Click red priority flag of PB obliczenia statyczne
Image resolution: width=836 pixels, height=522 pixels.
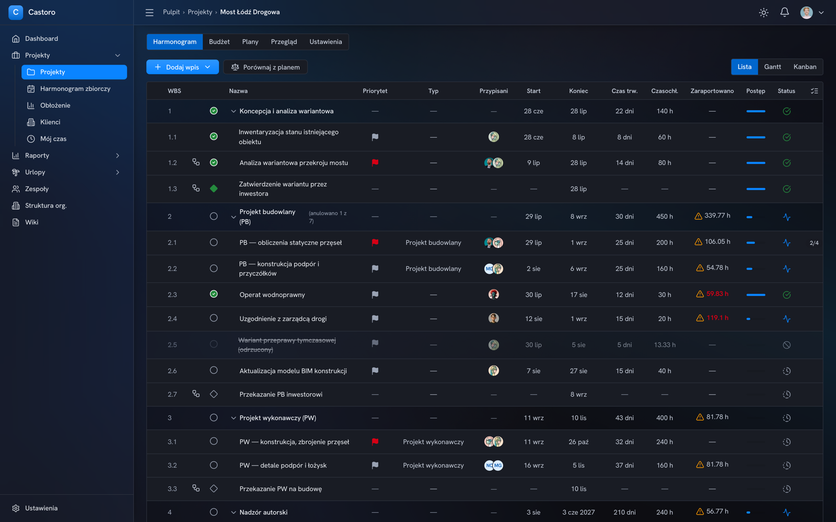(375, 243)
